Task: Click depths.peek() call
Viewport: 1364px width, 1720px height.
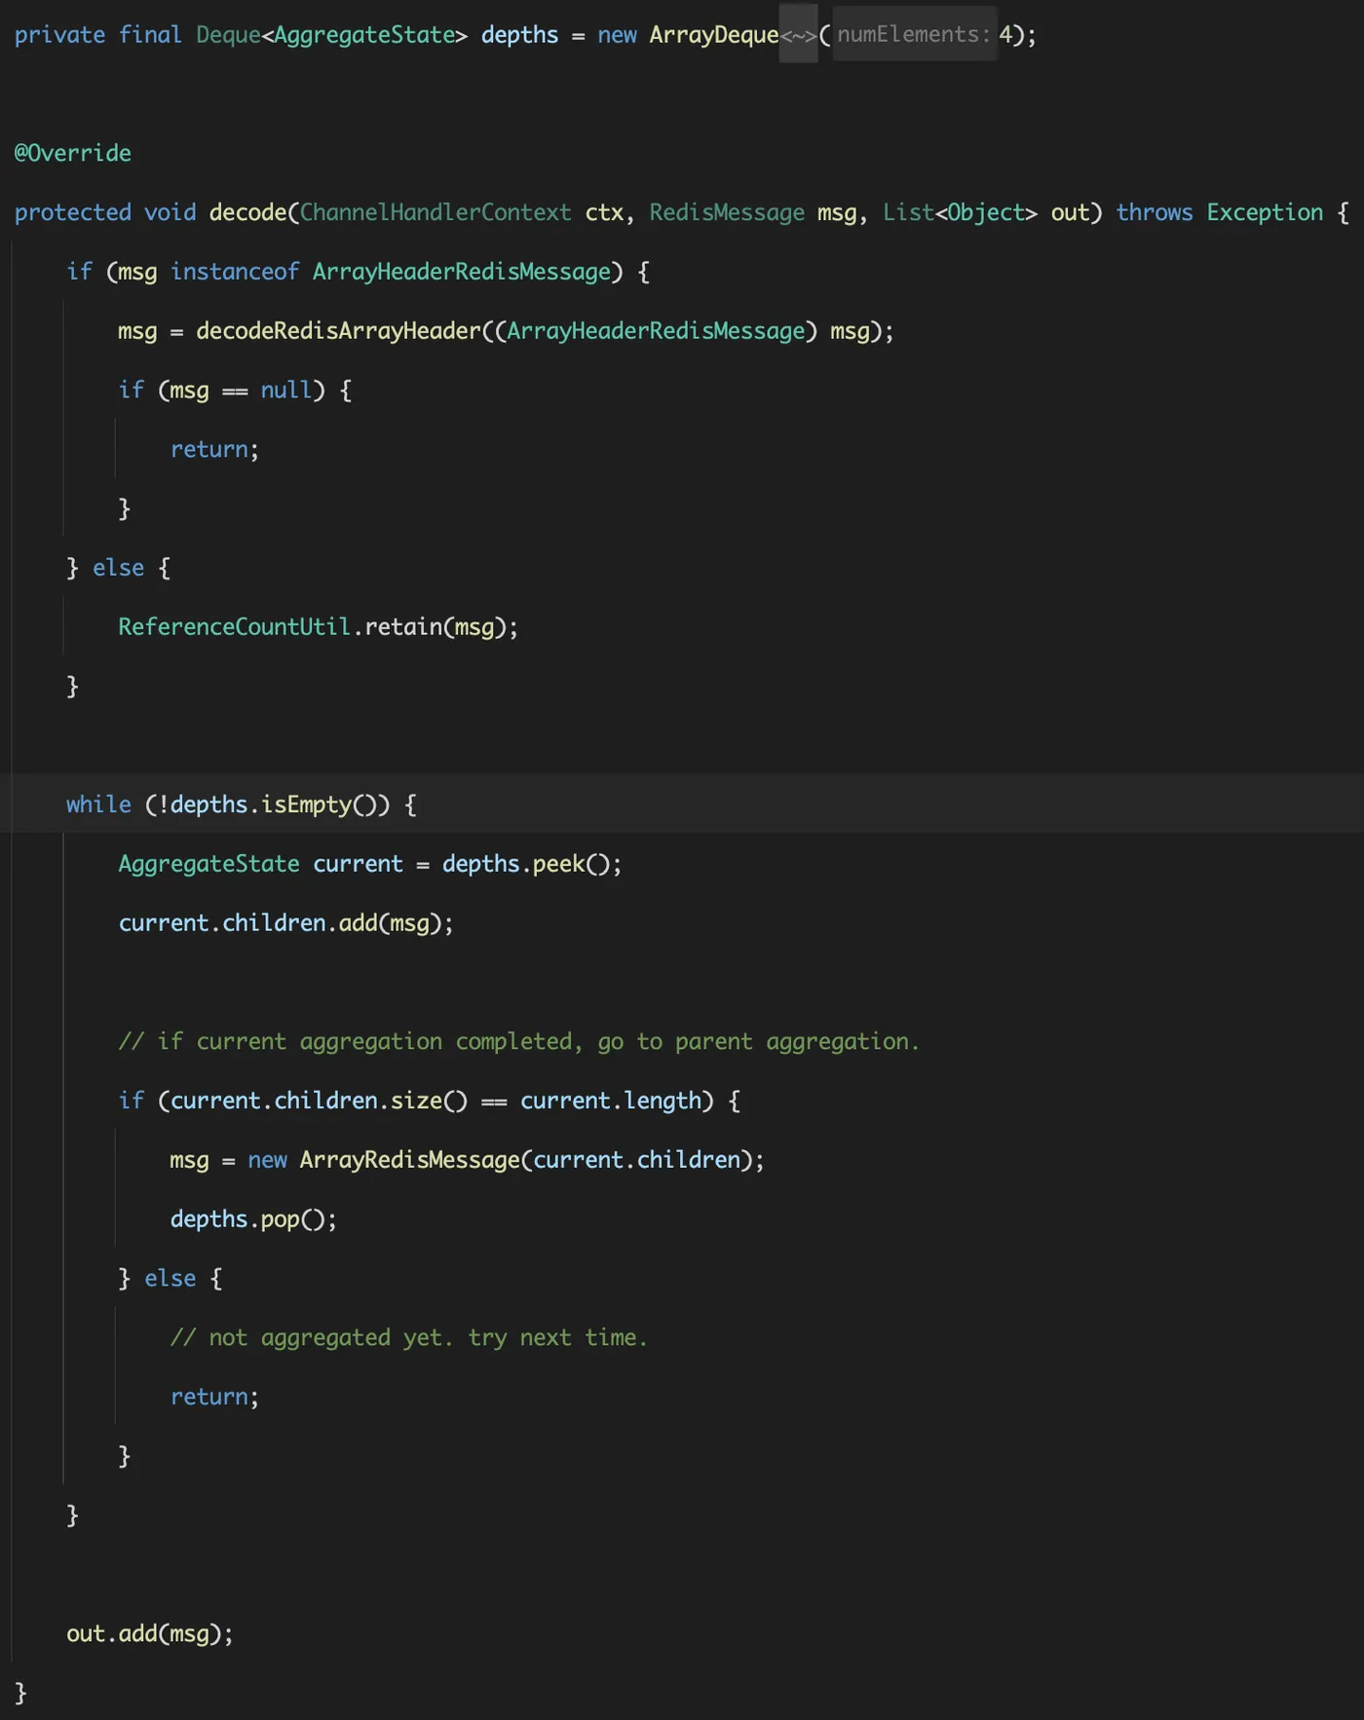Action: (x=526, y=864)
